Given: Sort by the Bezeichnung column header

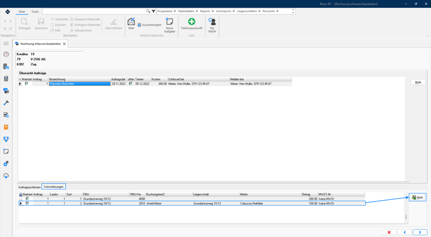Looking at the screenshot, I should (x=79, y=79).
